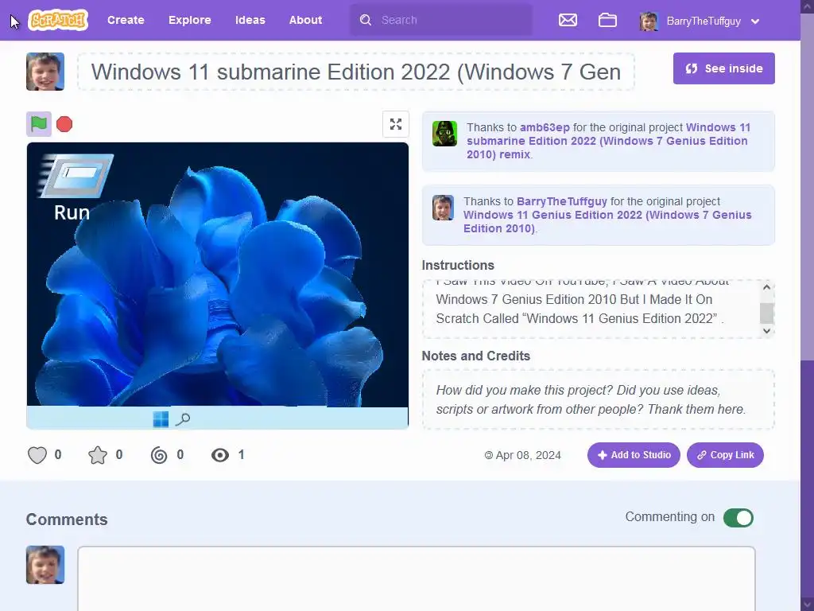Screen dimensions: 814x611
Task: Click the Instructions scroll up arrow
Action: point(767,287)
